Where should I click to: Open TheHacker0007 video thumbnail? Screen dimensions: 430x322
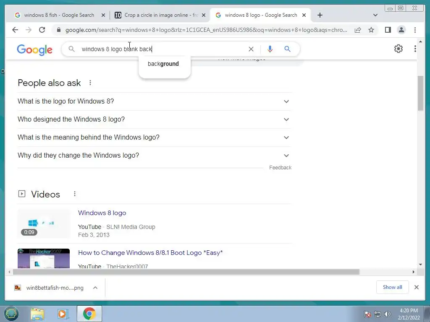point(44,258)
